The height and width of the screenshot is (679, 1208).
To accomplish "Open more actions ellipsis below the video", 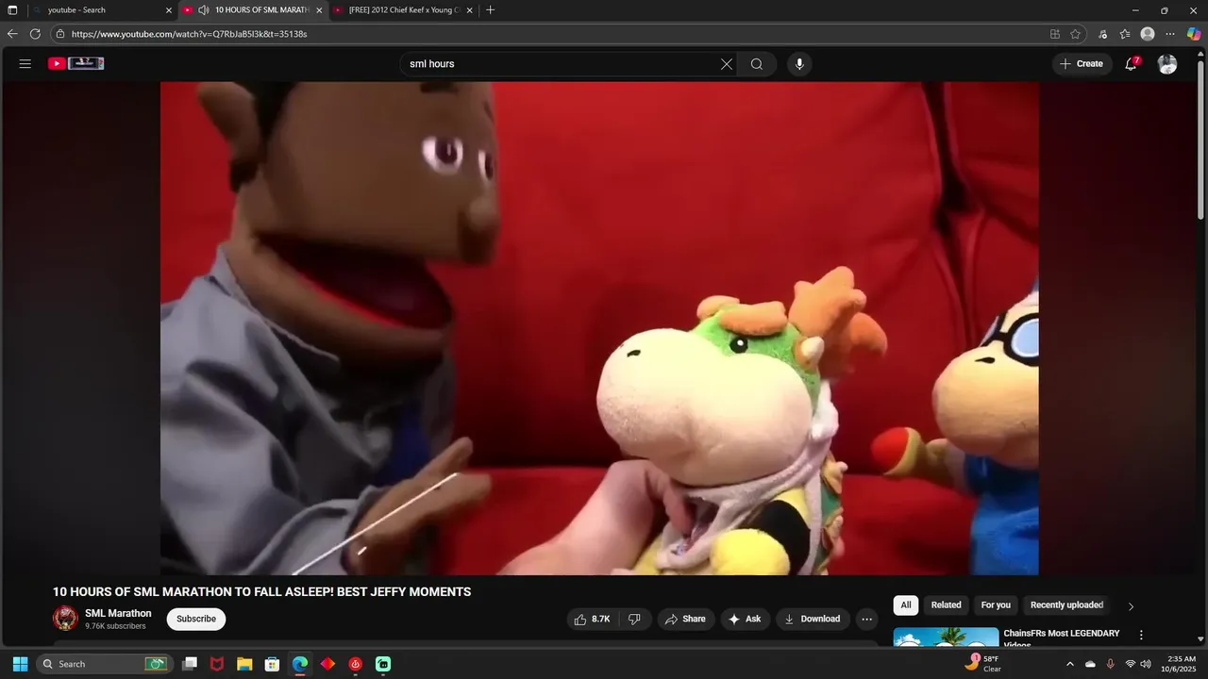I will tap(867, 619).
